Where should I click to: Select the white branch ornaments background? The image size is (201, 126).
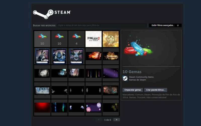[x=59, y=91]
